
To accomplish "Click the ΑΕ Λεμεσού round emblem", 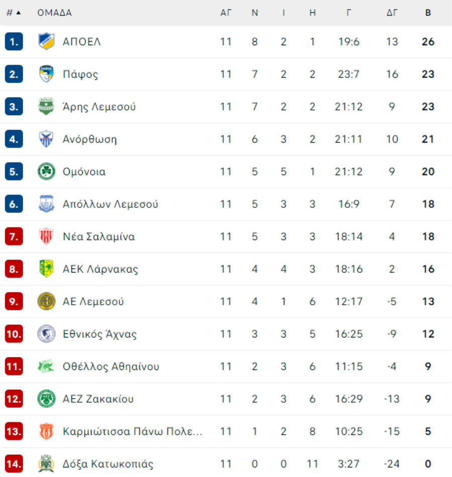I will 46,301.
